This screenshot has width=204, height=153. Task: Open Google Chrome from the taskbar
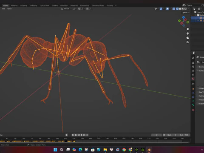click(x=124, y=150)
